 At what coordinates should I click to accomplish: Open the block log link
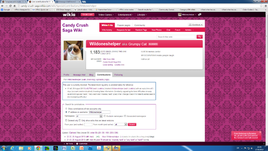click(91, 80)
